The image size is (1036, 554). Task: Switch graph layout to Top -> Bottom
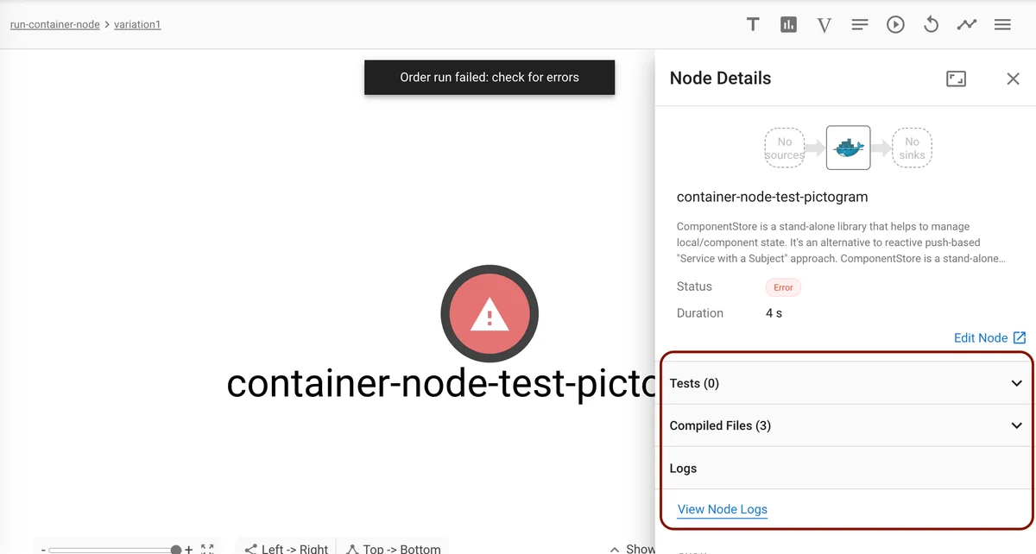394,548
